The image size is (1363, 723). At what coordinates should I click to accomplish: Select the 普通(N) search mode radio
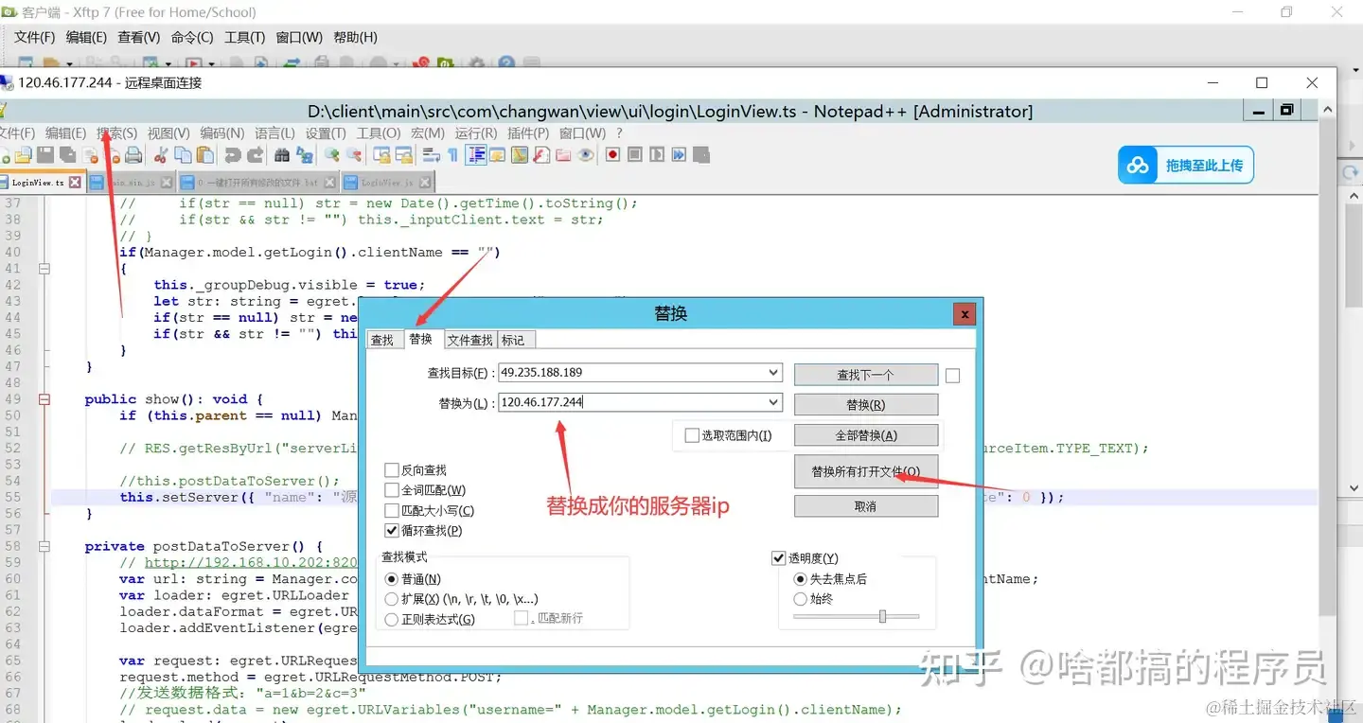coord(392,579)
